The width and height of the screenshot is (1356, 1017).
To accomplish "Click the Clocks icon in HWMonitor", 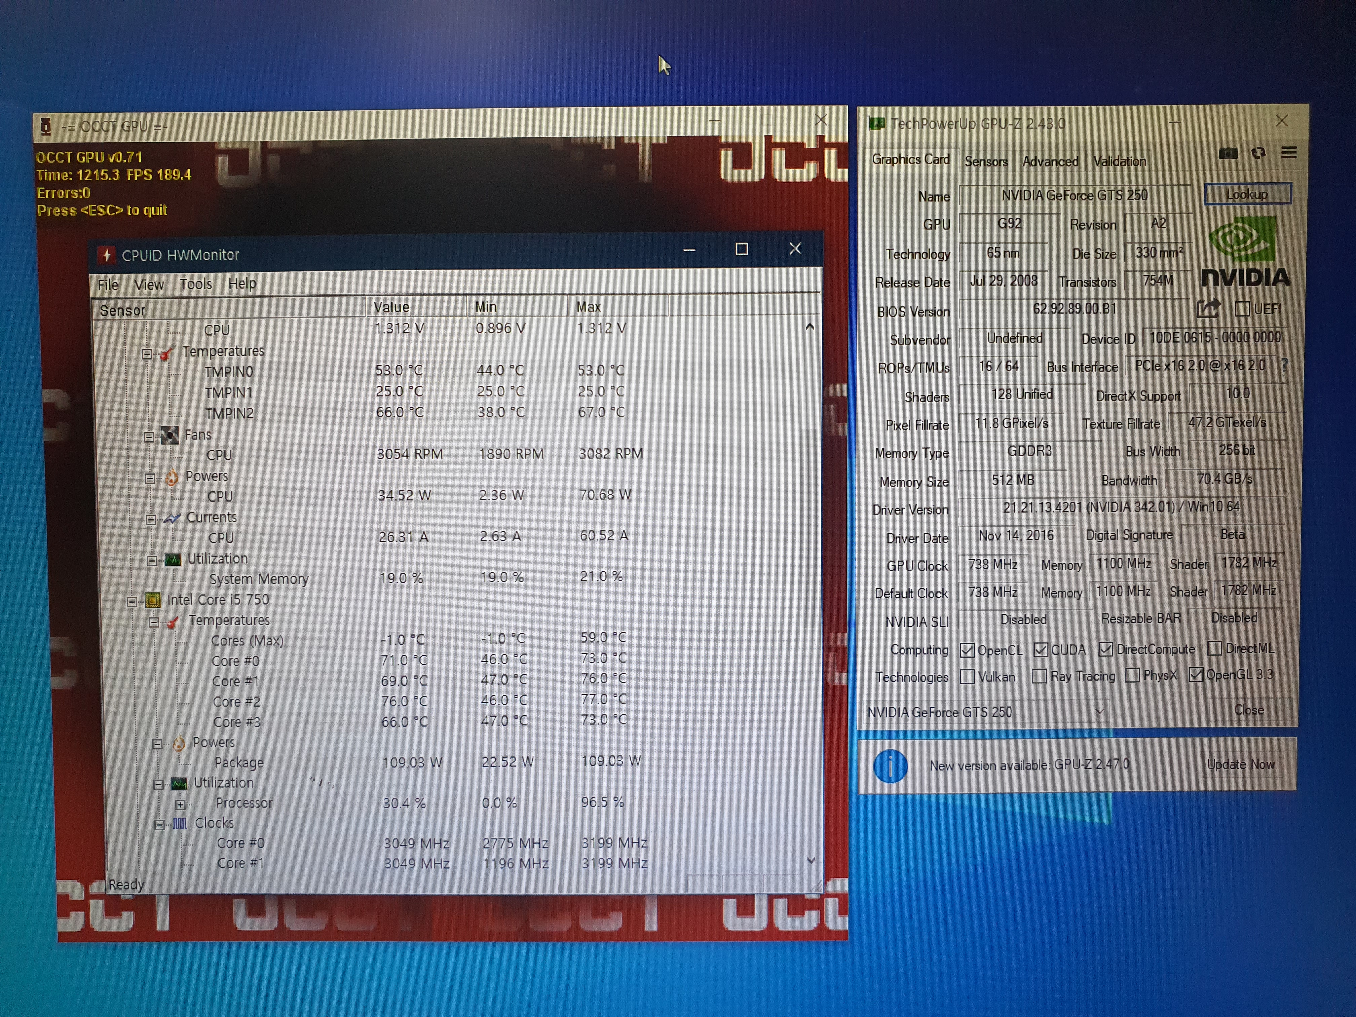I will (x=180, y=824).
